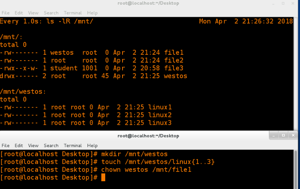Click the '/mnt/westos:' directory header
The height and width of the screenshot is (189, 300).
pos(23,92)
